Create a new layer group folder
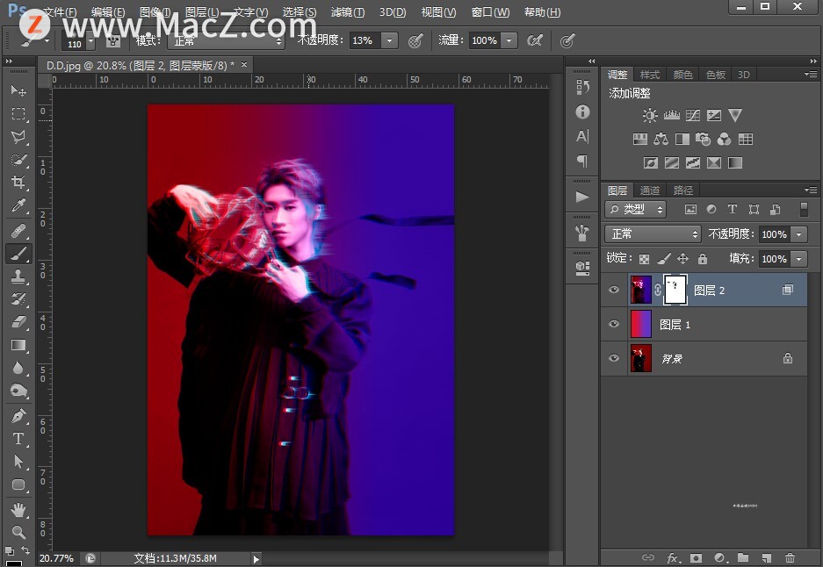 tap(743, 557)
